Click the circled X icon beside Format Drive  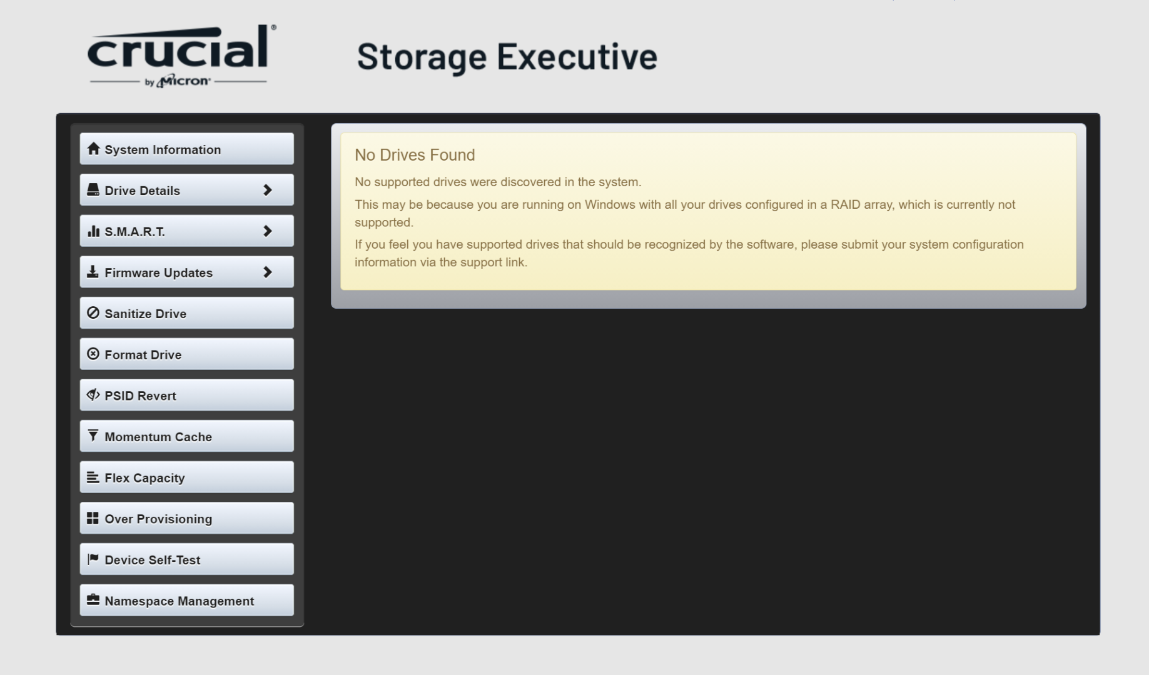93,354
